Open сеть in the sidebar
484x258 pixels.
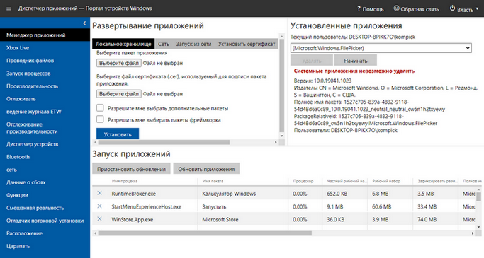pos(45,170)
